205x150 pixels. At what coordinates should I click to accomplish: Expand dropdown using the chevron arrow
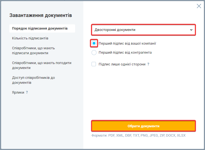tap(191, 30)
